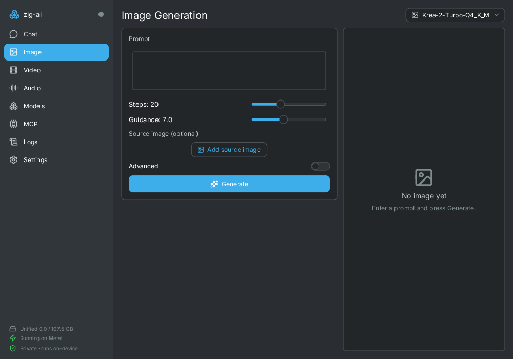Click the Steps slider handle

click(281, 104)
